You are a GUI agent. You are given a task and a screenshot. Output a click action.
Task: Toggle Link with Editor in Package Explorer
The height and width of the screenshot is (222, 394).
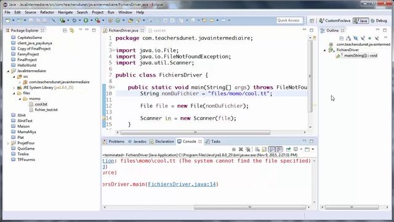[72, 30]
